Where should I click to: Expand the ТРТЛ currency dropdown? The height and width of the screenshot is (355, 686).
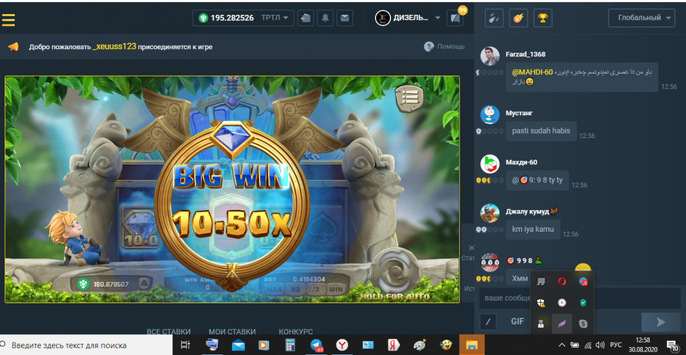point(277,18)
